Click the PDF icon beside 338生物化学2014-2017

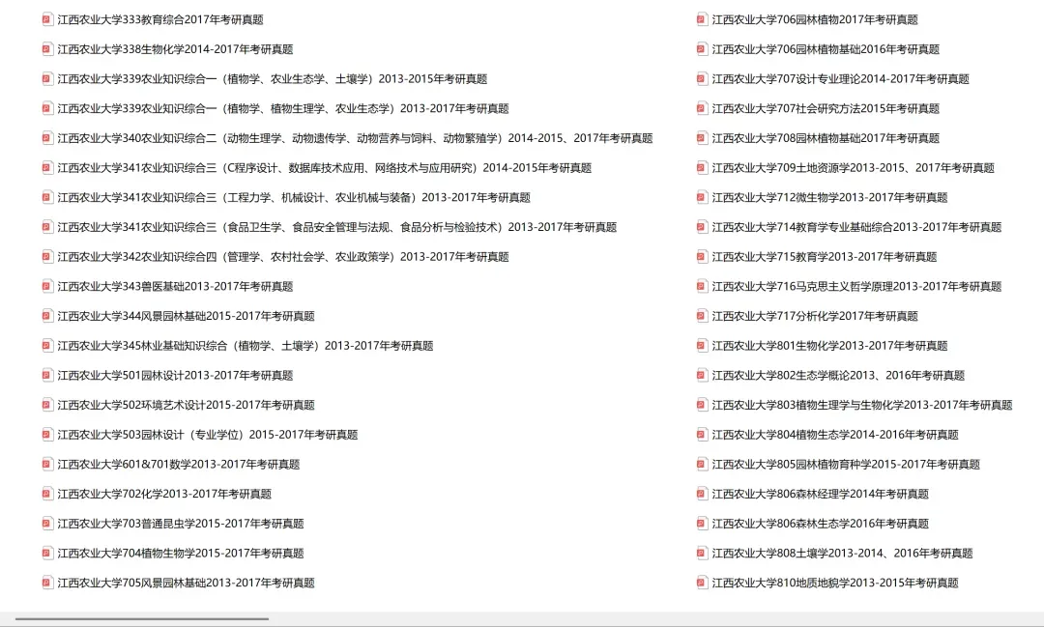click(46, 49)
